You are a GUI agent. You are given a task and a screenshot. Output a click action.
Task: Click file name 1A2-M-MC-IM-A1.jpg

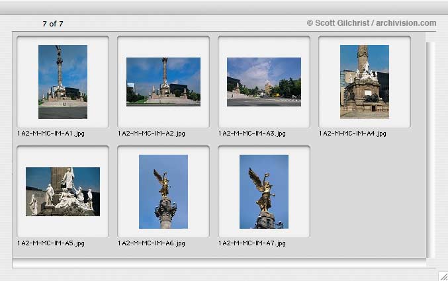point(51,134)
